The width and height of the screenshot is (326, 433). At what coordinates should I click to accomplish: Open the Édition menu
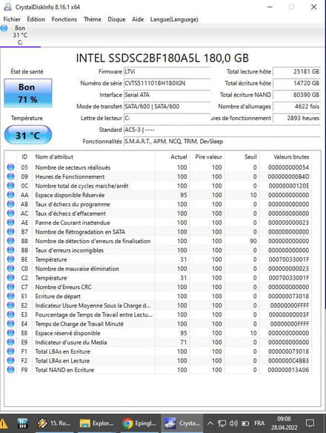click(36, 19)
